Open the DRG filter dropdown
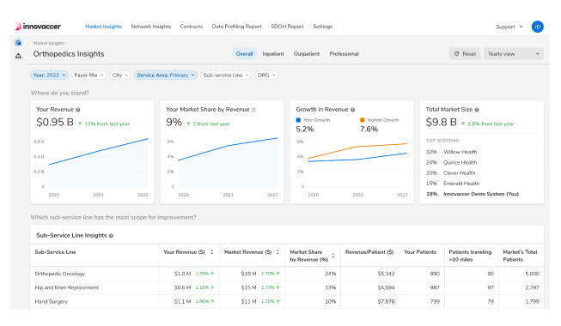Screen dimensions: 561x326 click(x=266, y=75)
